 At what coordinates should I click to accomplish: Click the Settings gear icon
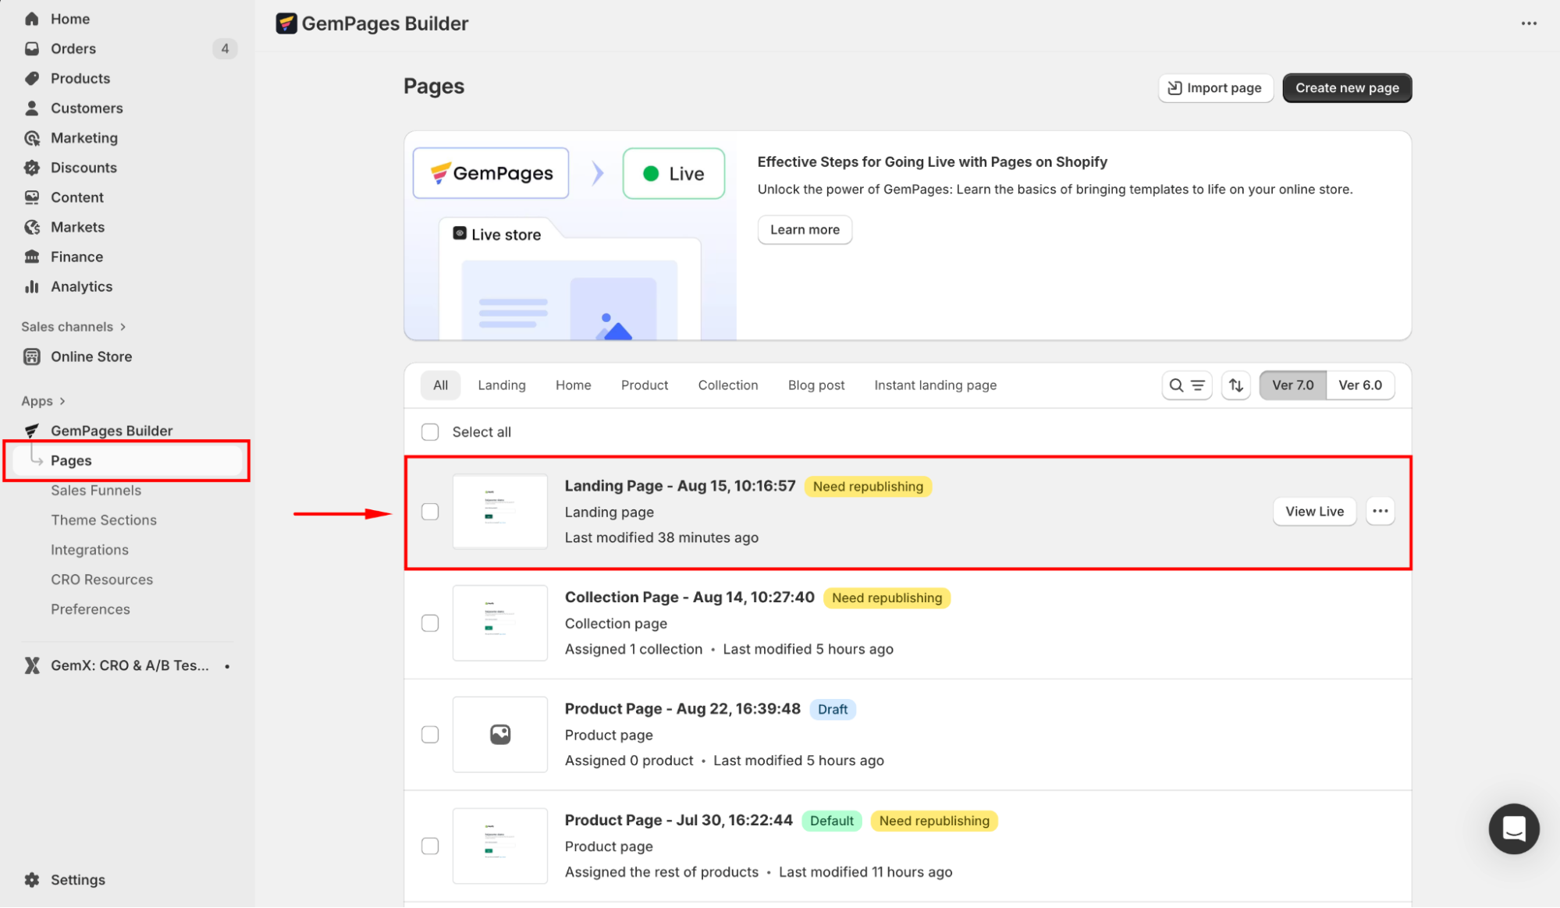tap(32, 879)
